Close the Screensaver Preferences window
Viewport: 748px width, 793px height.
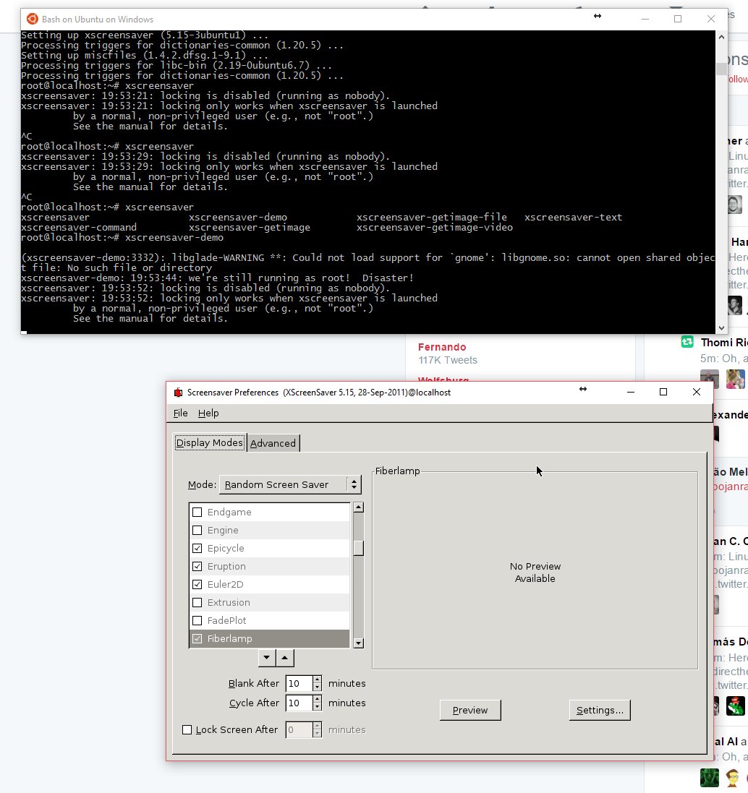pyautogui.click(x=697, y=392)
